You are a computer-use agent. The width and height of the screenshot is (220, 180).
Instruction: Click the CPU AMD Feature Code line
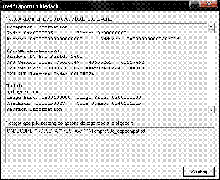(50, 74)
